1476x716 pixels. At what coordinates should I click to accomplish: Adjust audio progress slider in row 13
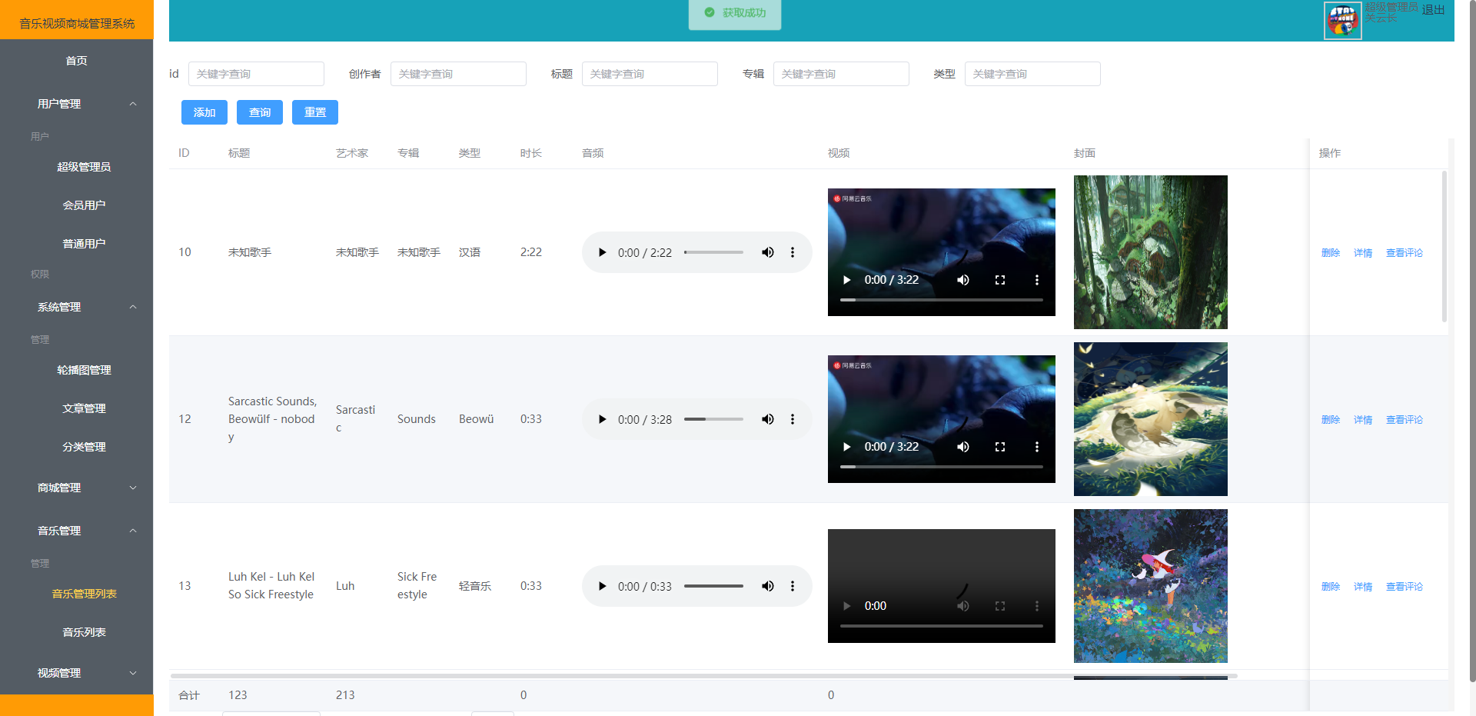tap(713, 586)
